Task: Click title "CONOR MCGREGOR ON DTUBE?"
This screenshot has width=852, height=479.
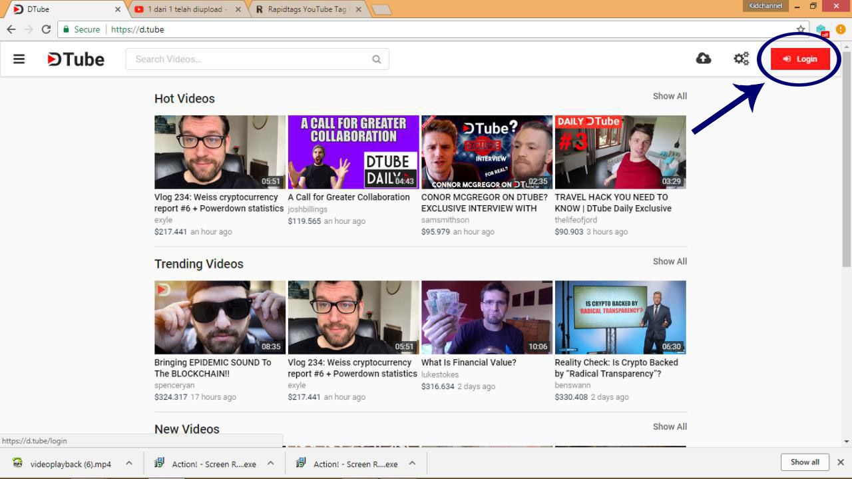Action: tap(485, 203)
